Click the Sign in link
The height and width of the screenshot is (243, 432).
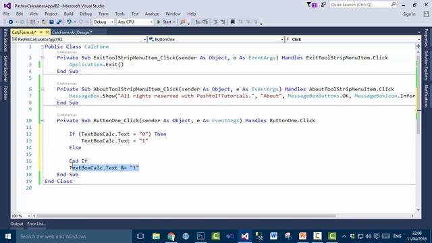tap(409, 14)
